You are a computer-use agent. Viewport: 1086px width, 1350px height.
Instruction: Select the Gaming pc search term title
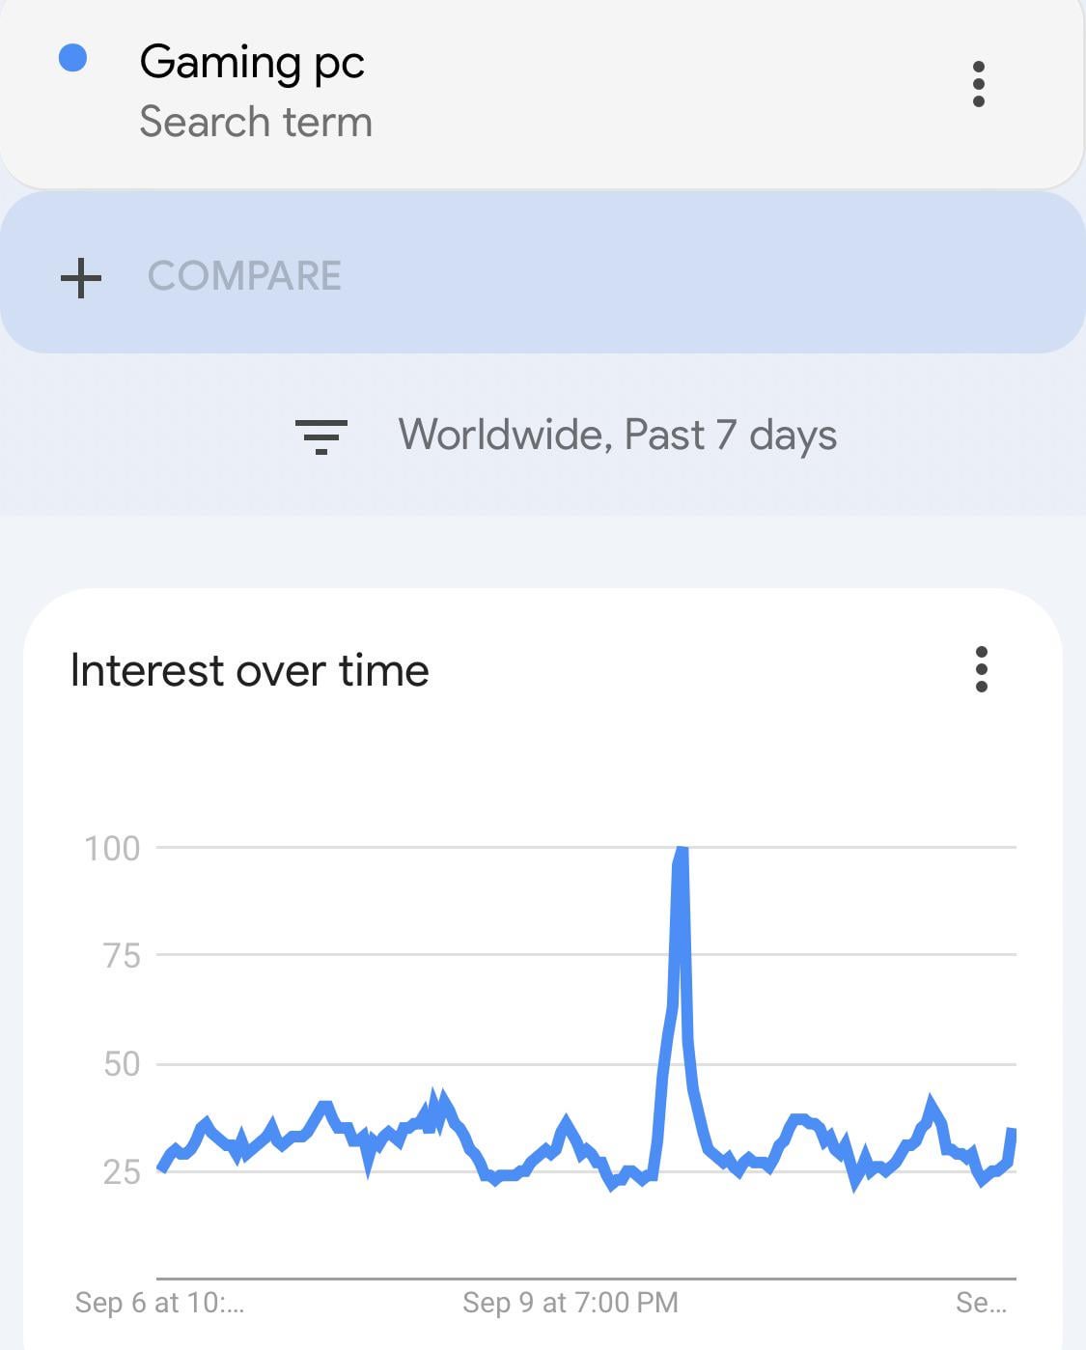pyautogui.click(x=252, y=63)
